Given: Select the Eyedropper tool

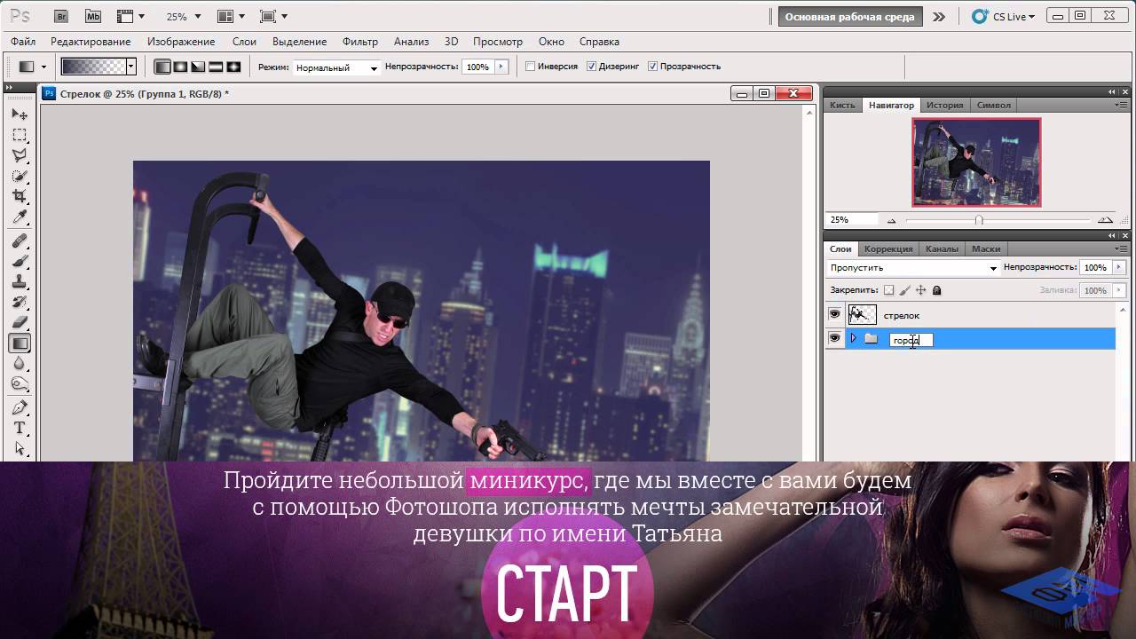Looking at the screenshot, I should pyautogui.click(x=19, y=217).
